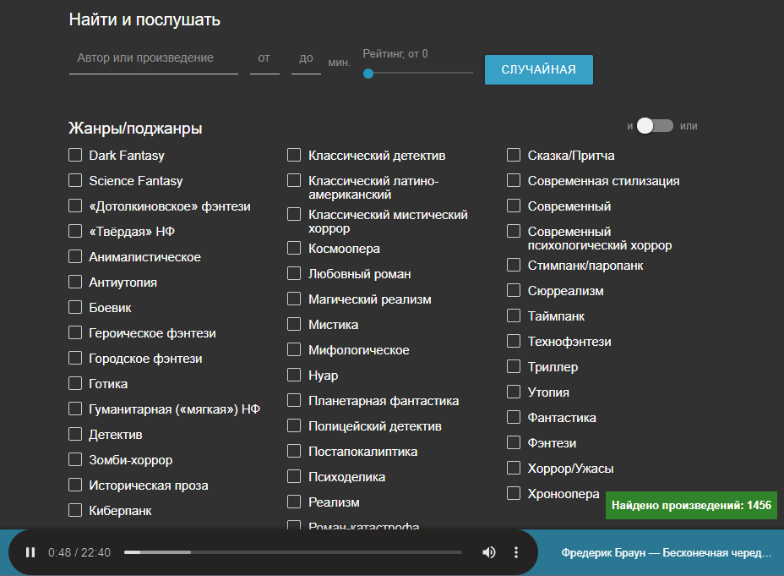Image resolution: width=784 pixels, height=576 pixels.
Task: Select the Космоопера checkbox
Action: [294, 249]
